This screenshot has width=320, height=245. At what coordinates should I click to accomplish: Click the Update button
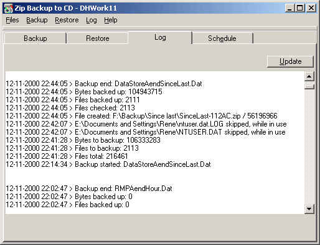click(290, 61)
